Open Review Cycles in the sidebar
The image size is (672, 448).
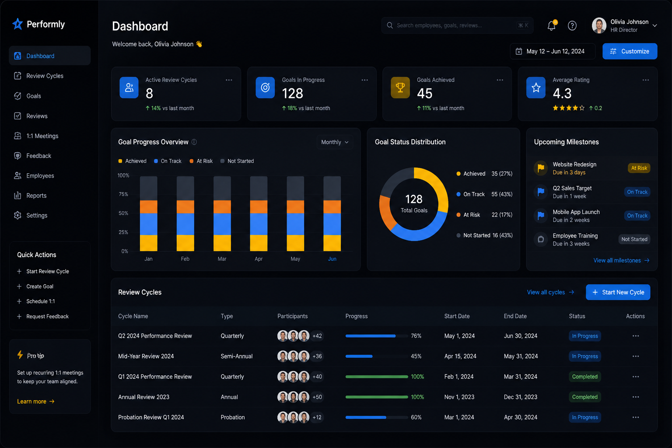tap(49, 76)
